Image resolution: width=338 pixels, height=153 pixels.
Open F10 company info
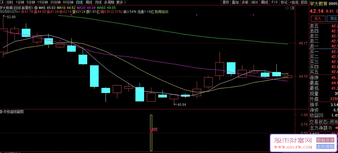[x=274, y=3]
